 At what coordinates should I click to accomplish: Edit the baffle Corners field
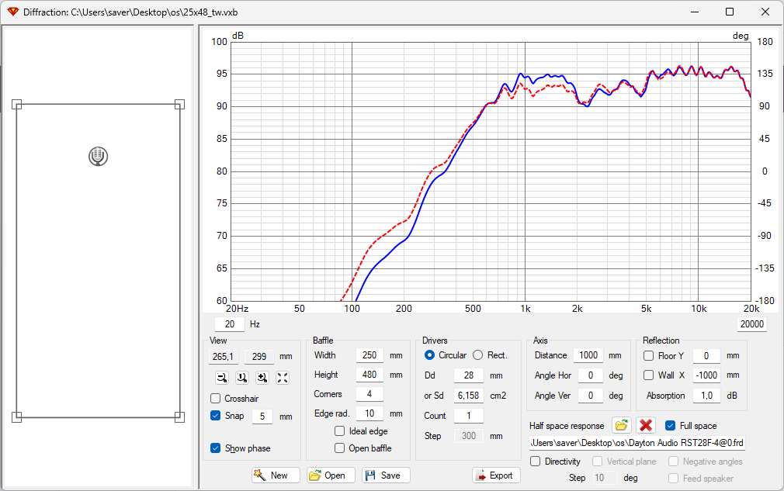369,394
